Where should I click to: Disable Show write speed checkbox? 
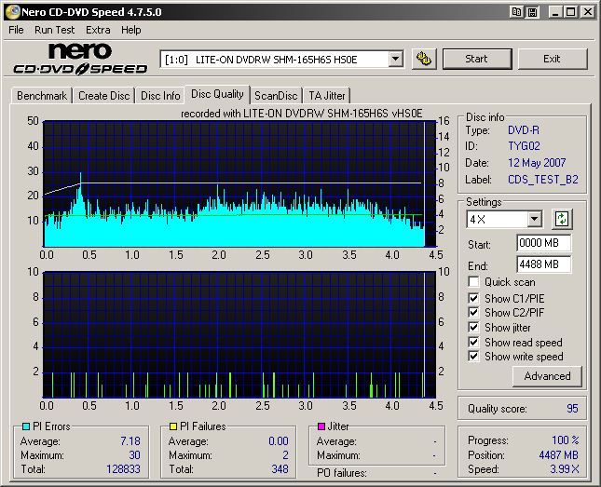(474, 357)
